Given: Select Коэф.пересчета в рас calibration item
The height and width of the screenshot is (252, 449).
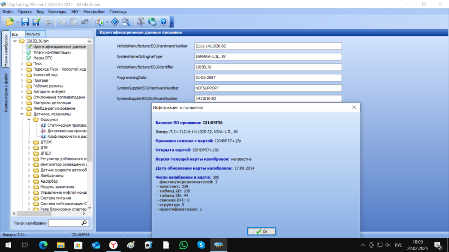Looking at the screenshot, I should point(67,137).
